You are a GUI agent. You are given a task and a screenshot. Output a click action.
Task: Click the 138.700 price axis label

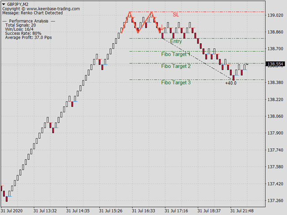pos(275,49)
